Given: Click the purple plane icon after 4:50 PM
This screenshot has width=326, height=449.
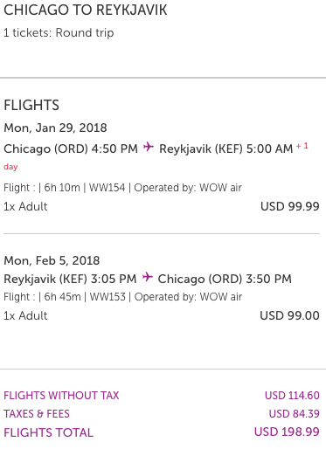Looking at the screenshot, I should click(149, 147).
